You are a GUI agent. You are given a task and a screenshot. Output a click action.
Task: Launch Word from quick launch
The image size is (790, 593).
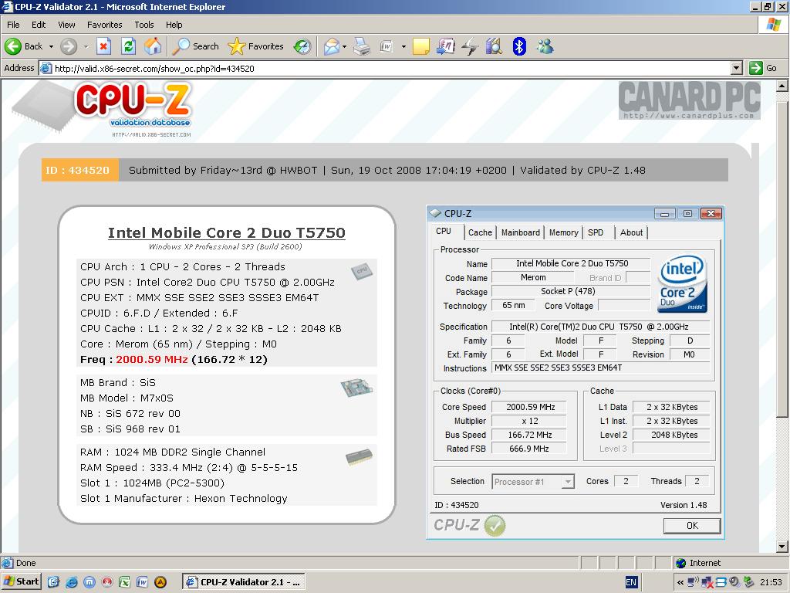tap(142, 582)
